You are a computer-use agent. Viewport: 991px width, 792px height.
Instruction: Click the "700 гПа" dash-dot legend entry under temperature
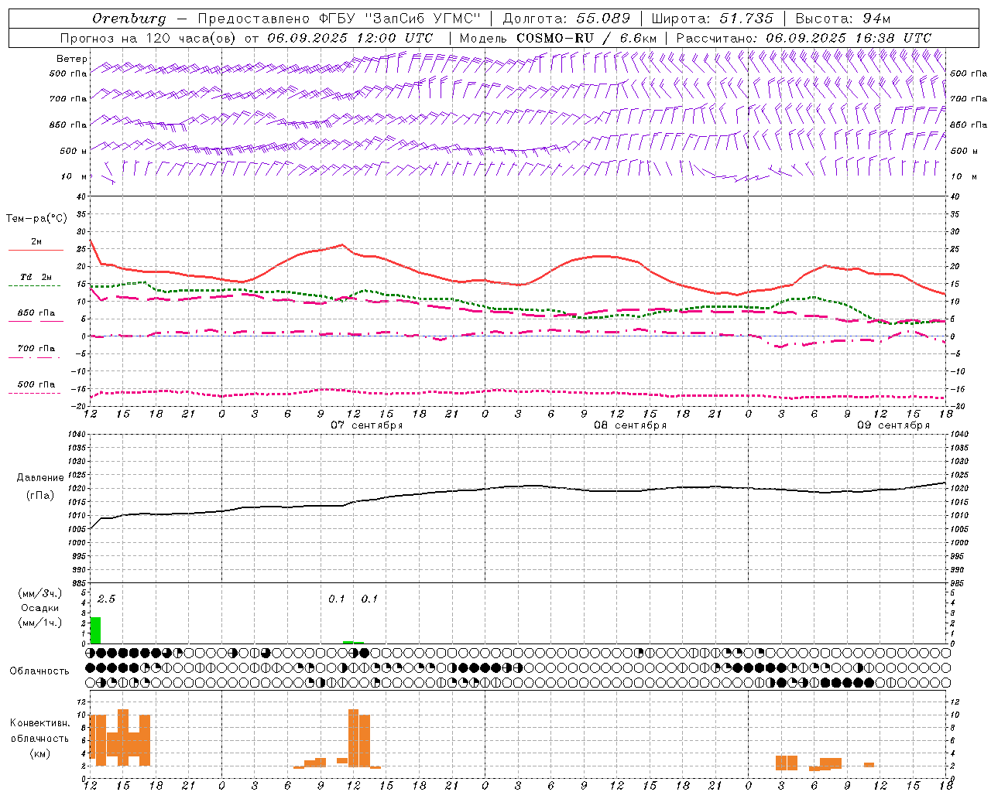(x=36, y=349)
